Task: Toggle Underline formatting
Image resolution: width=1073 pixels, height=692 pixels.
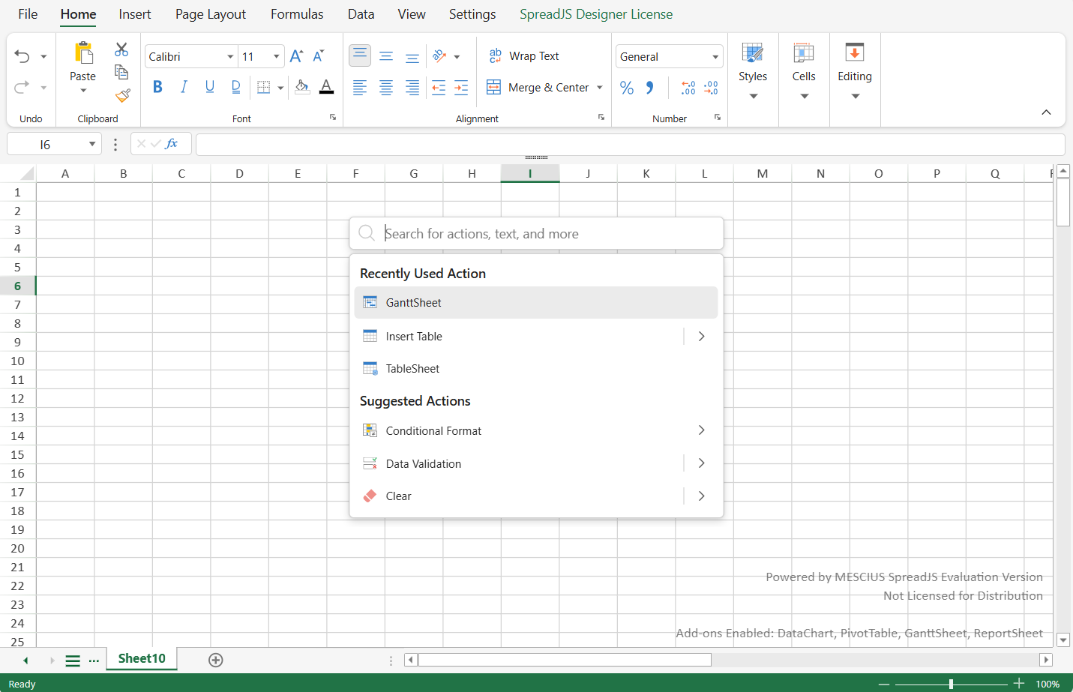Action: click(x=210, y=87)
